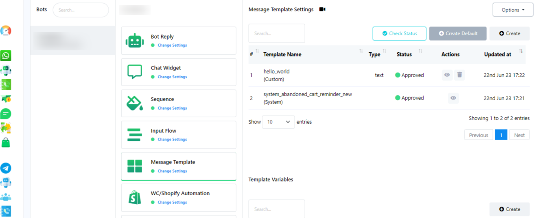Sort by the Template Name column header
The height and width of the screenshot is (218, 536).
click(x=282, y=54)
